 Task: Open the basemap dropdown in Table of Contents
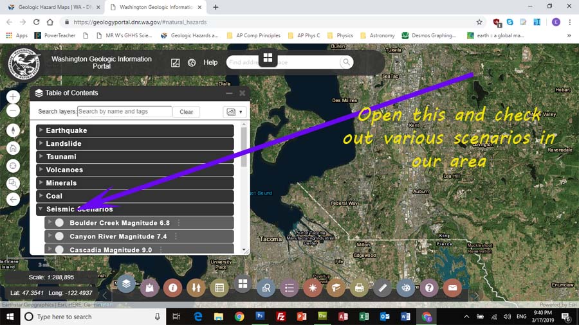coord(234,112)
